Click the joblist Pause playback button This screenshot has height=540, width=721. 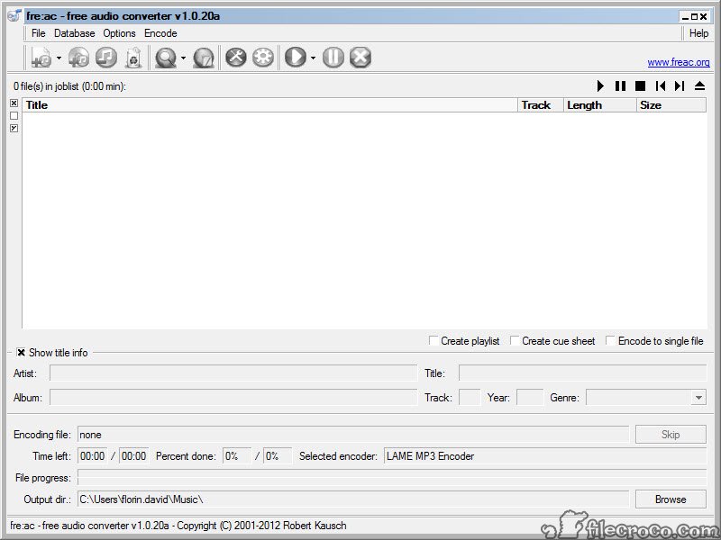[620, 85]
